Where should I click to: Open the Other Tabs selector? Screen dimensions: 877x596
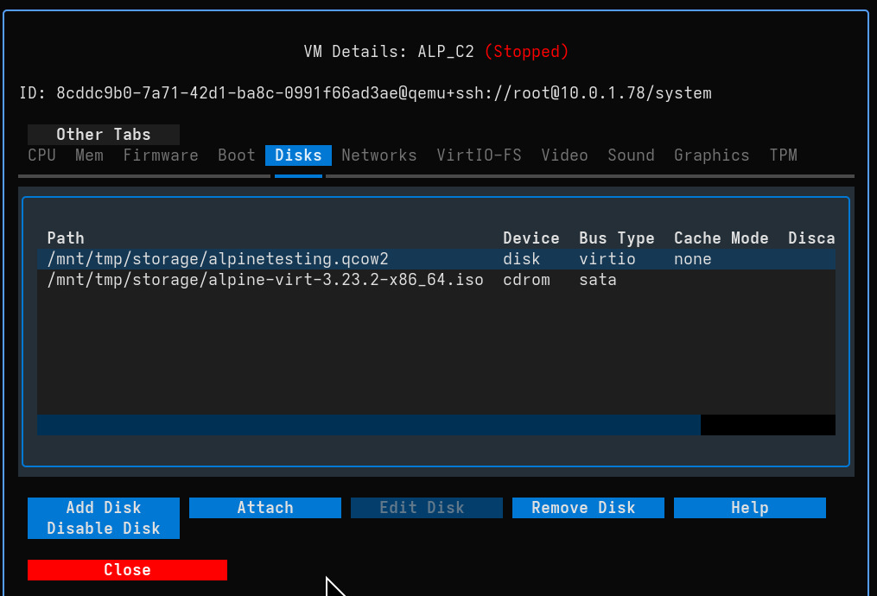pyautogui.click(x=103, y=135)
